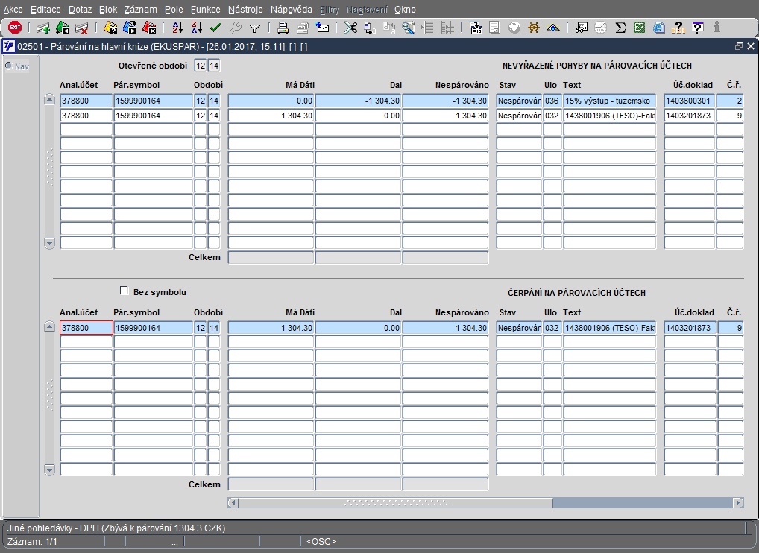Image resolution: width=759 pixels, height=553 pixels.
Task: Click the delete record icon with red X
Action: tap(82, 28)
